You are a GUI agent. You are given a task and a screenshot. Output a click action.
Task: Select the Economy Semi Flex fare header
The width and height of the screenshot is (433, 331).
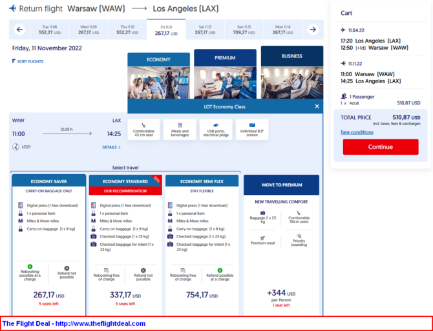[x=202, y=181]
